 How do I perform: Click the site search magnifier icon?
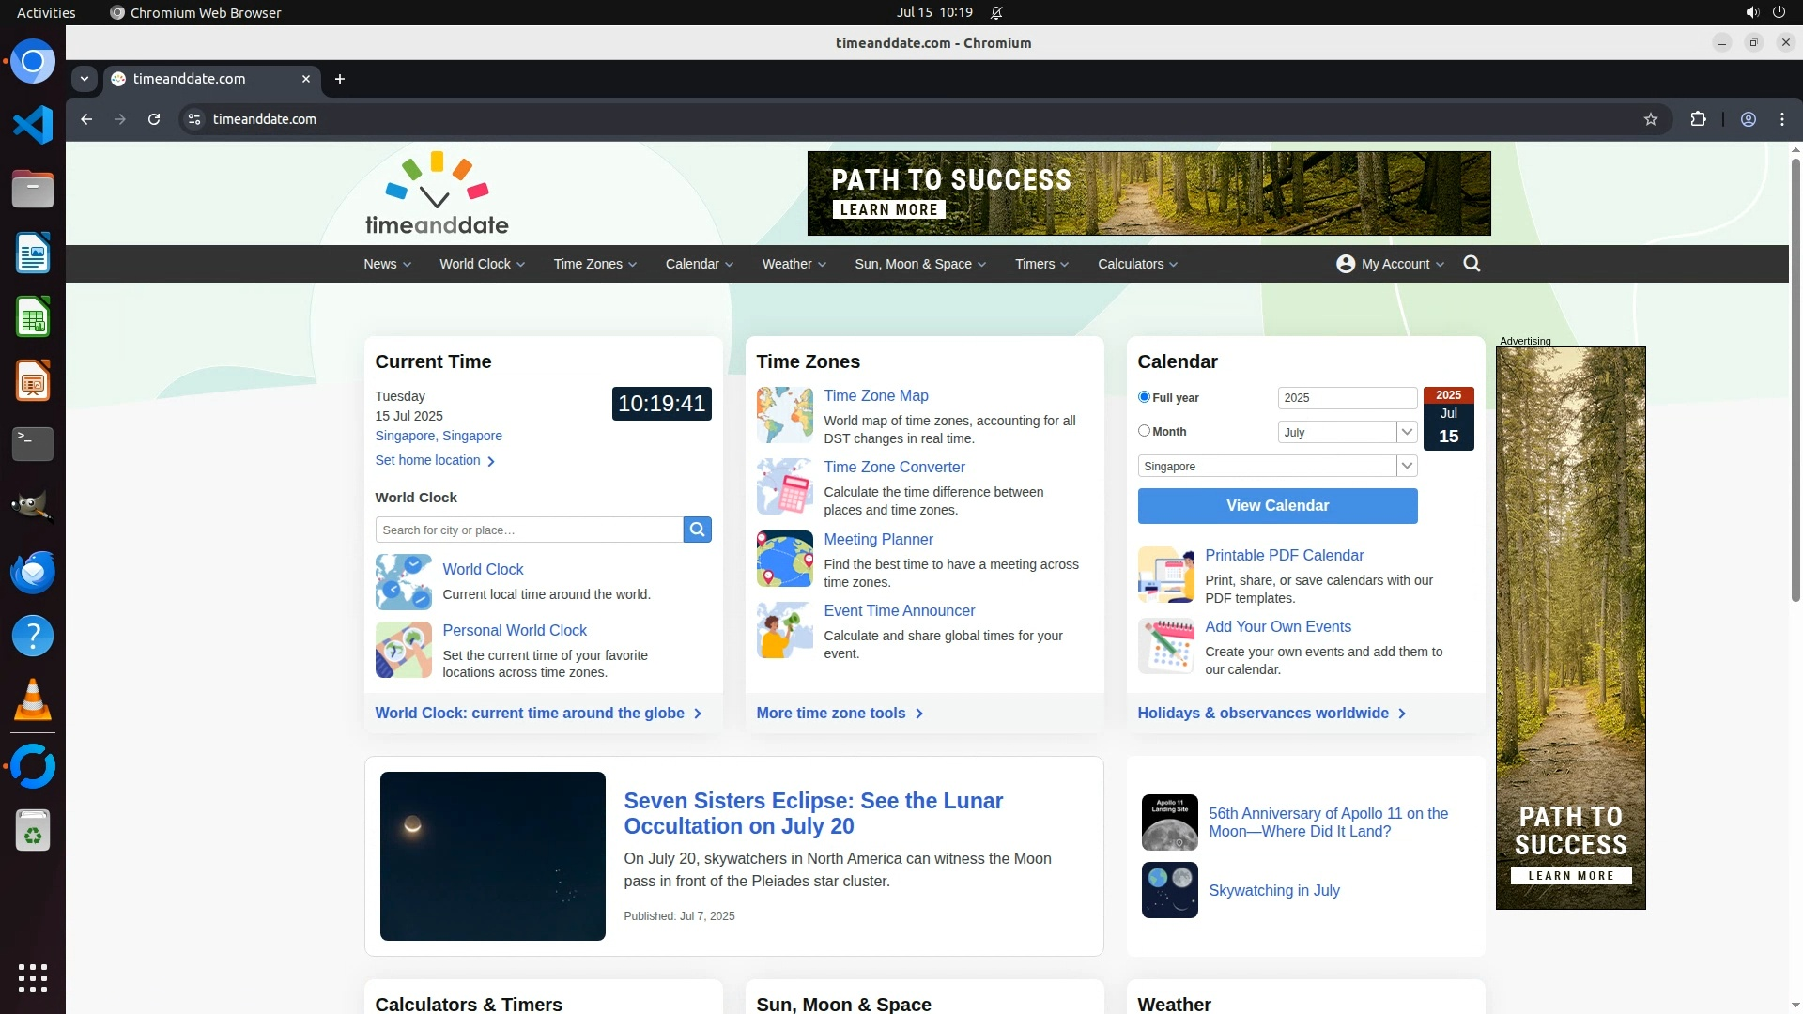(x=1472, y=264)
